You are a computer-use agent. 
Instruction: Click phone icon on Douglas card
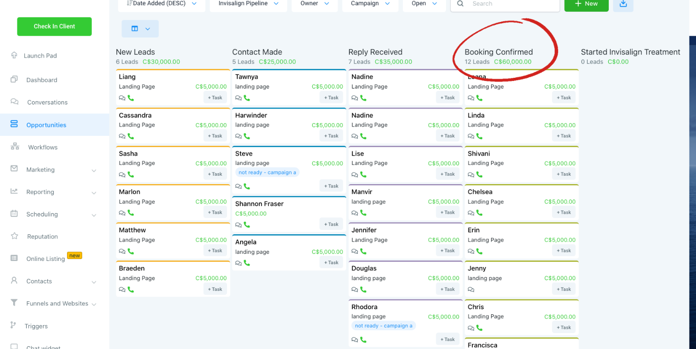click(x=363, y=290)
